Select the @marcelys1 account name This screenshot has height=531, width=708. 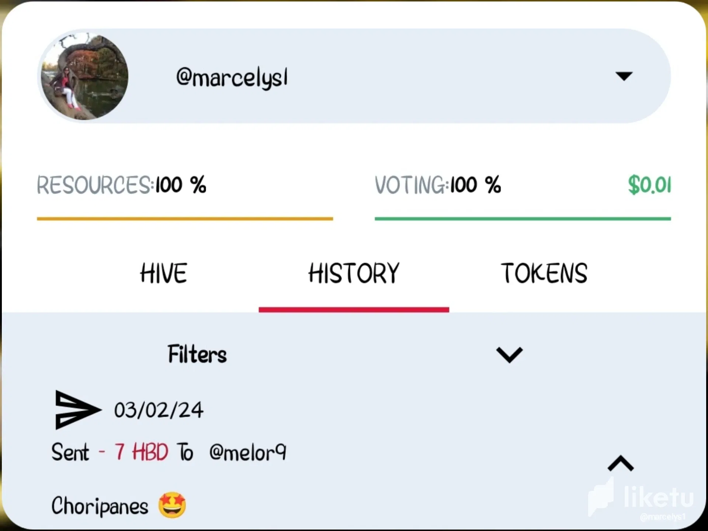click(232, 78)
